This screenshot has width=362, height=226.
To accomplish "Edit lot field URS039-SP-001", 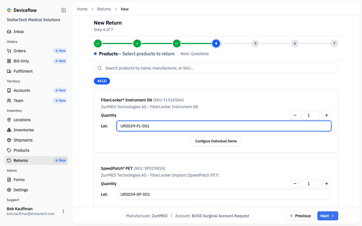I will click(x=224, y=194).
